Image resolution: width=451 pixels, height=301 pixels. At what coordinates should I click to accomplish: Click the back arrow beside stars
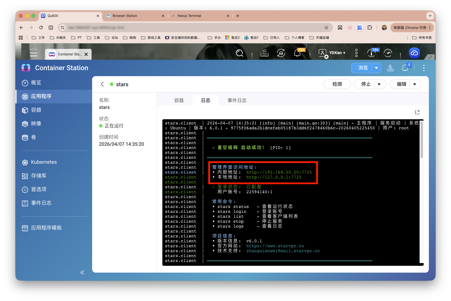pos(102,84)
